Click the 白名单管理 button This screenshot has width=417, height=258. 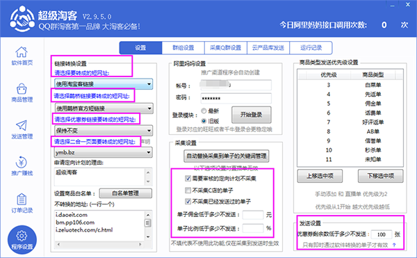(126, 193)
